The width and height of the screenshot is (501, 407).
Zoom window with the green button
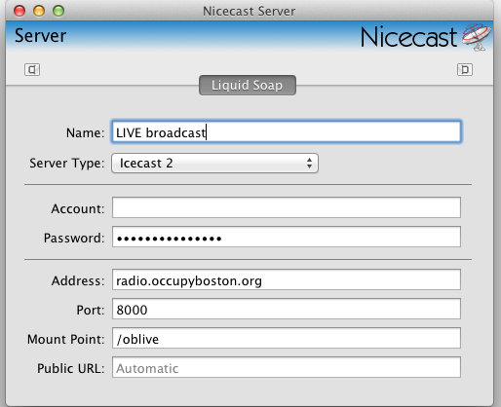pyautogui.click(x=58, y=11)
